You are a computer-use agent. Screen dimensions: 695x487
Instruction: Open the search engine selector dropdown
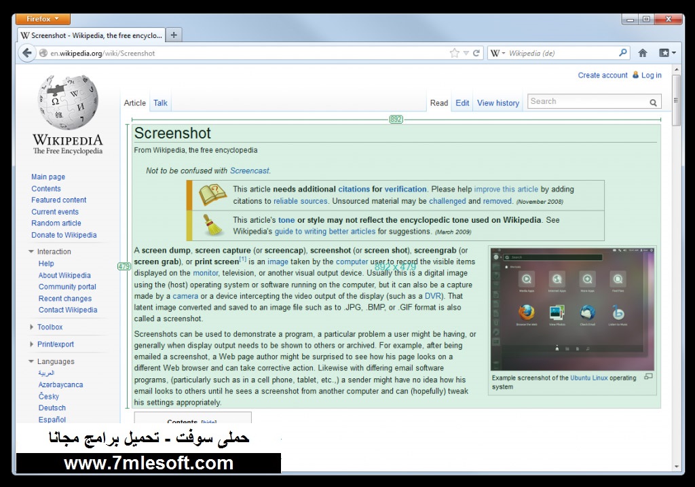click(x=498, y=53)
